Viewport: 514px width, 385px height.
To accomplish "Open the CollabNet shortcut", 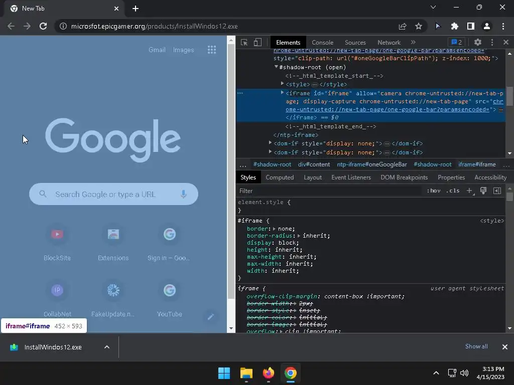I will (57, 299).
